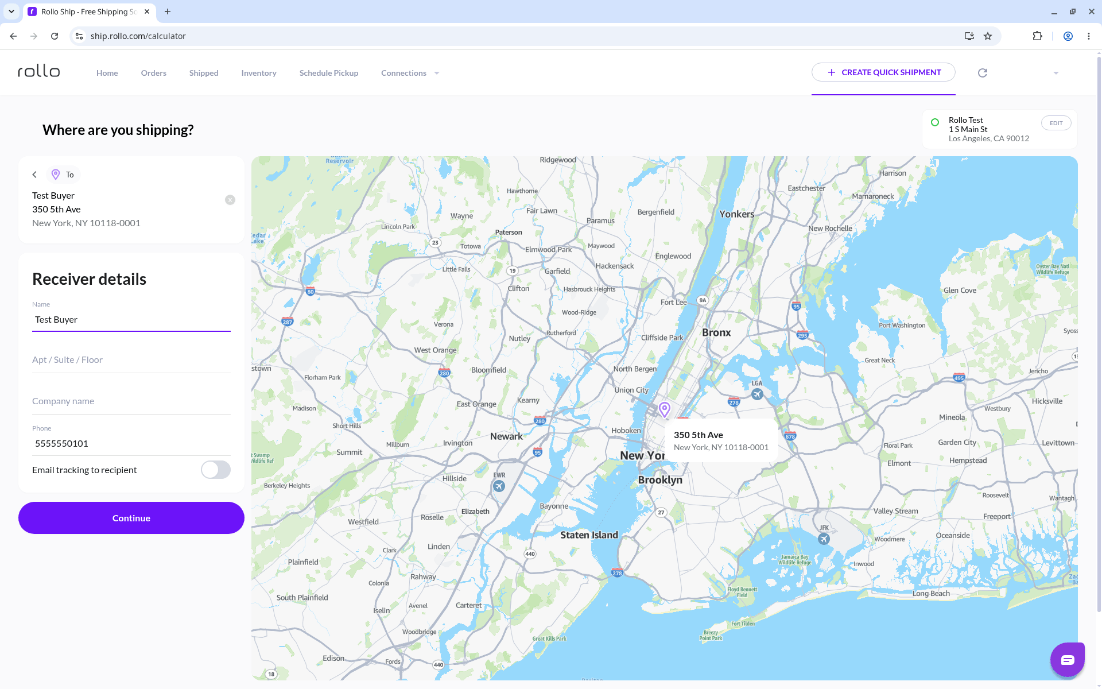Image resolution: width=1102 pixels, height=689 pixels.
Task: Open the browser extensions puzzle icon
Action: 1037,36
